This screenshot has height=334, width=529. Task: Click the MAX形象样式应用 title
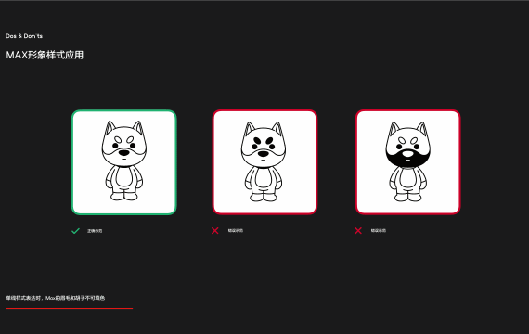pyautogui.click(x=45, y=55)
